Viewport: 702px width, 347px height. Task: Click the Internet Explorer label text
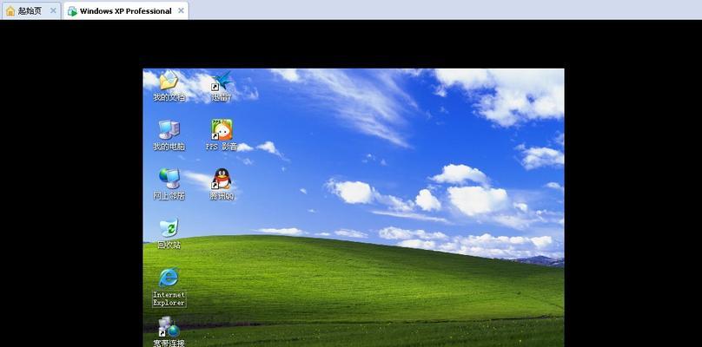pyautogui.click(x=169, y=298)
